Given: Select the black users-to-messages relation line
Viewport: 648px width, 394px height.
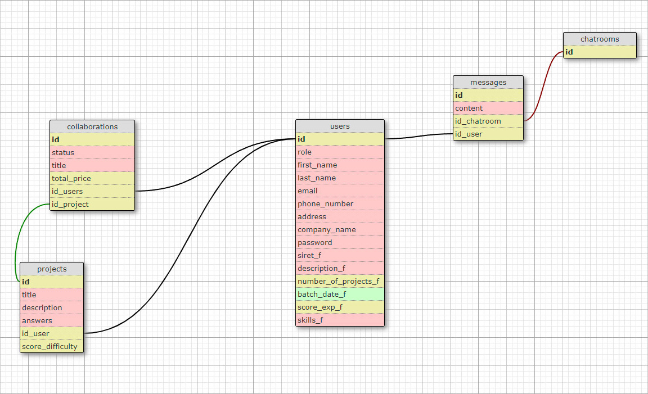Looking at the screenshot, I should [420, 136].
